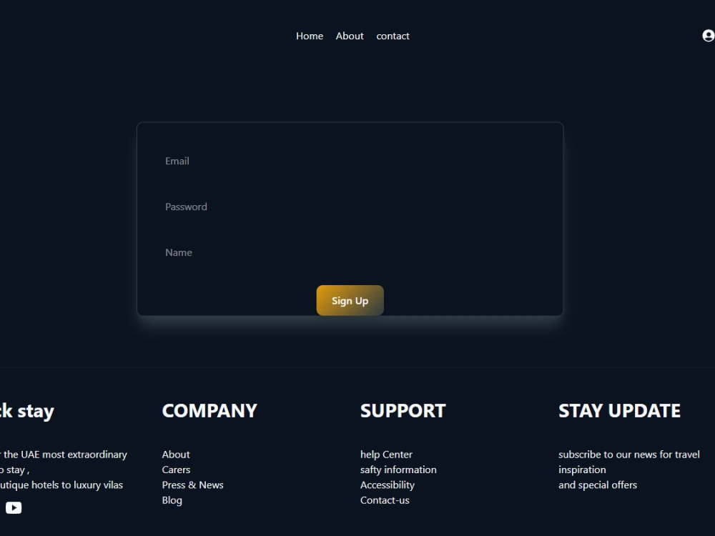Open About link under COMPANY
This screenshot has width=715, height=536.
point(176,455)
